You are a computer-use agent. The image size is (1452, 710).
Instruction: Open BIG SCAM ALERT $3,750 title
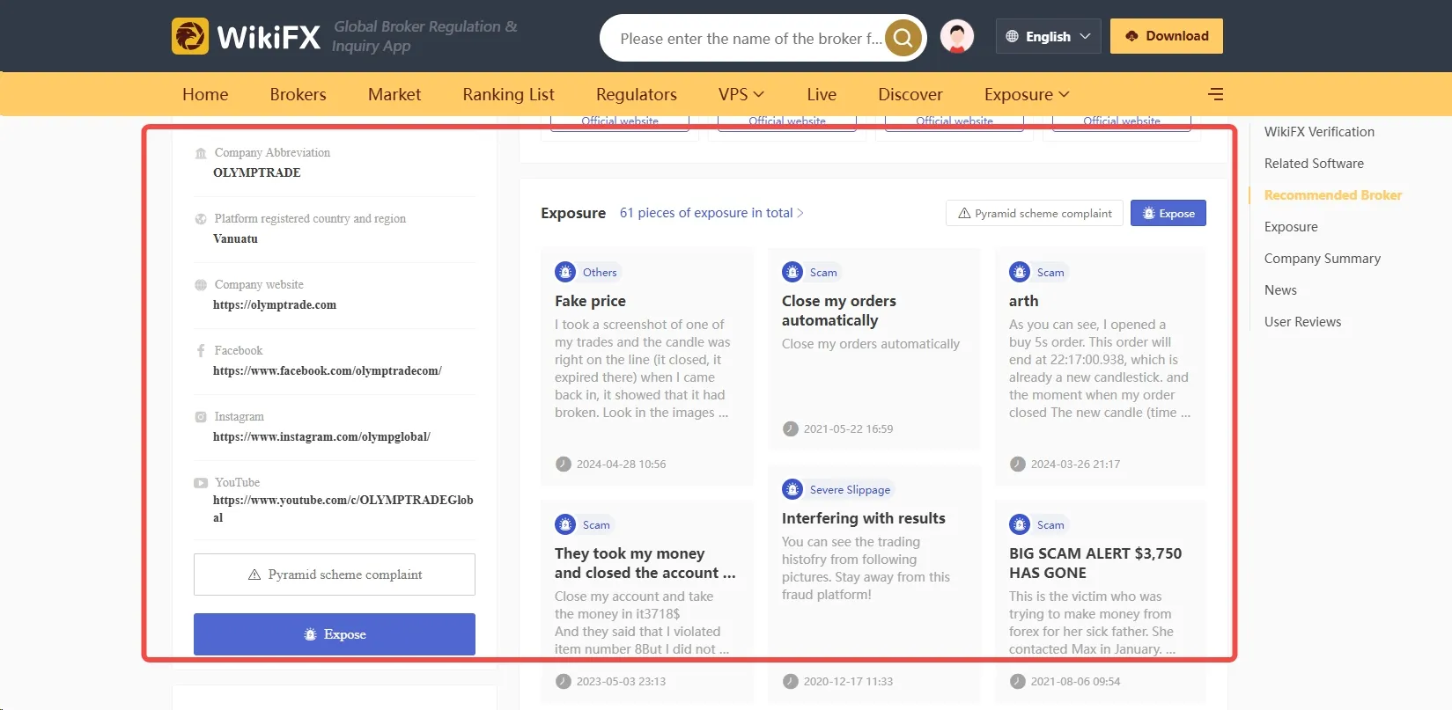(x=1095, y=563)
